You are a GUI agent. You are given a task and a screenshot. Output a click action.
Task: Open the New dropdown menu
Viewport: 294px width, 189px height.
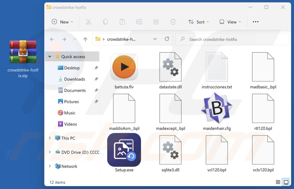pyautogui.click(x=63, y=22)
